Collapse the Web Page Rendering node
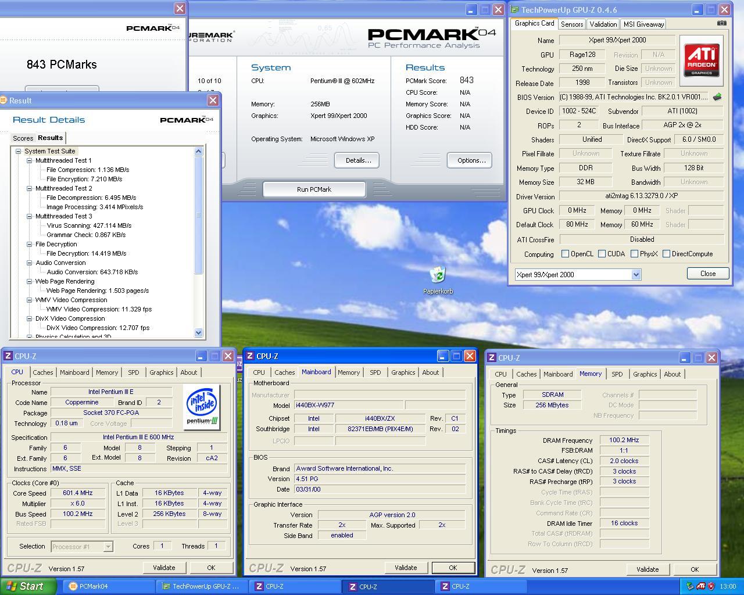 click(29, 281)
